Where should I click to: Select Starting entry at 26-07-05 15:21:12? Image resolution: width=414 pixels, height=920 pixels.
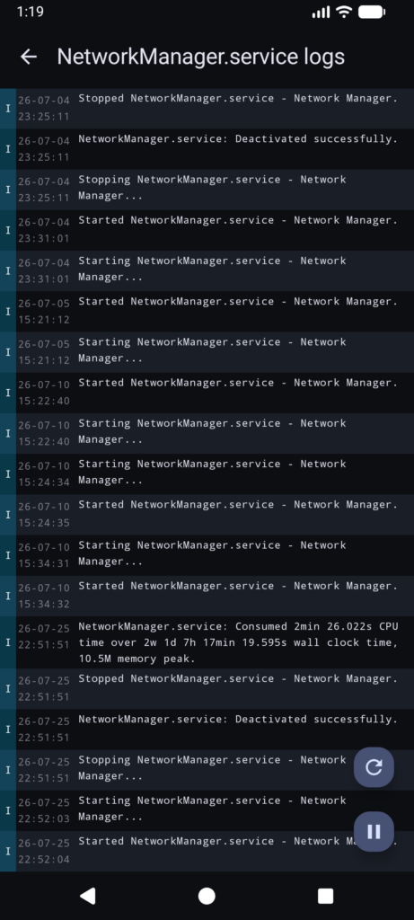[207, 352]
